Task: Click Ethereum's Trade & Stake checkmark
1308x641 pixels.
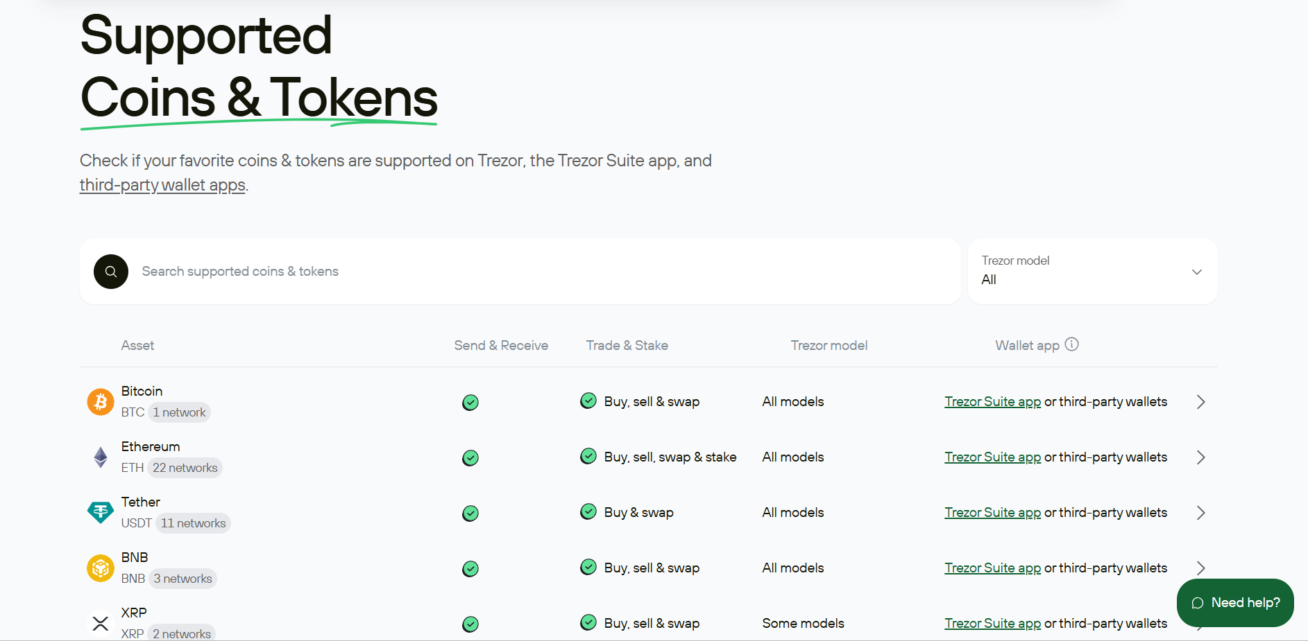Action: tap(588, 456)
